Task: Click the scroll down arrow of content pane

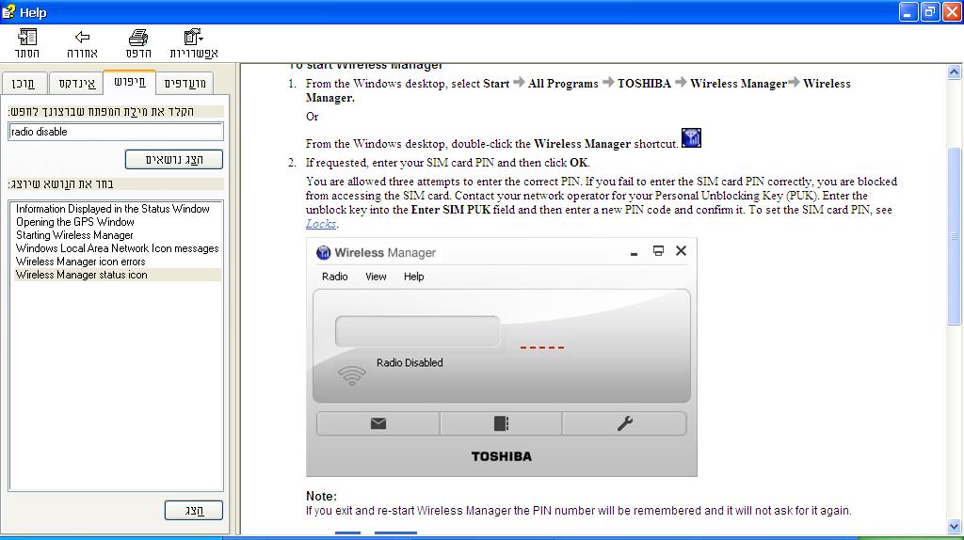Action: [954, 527]
